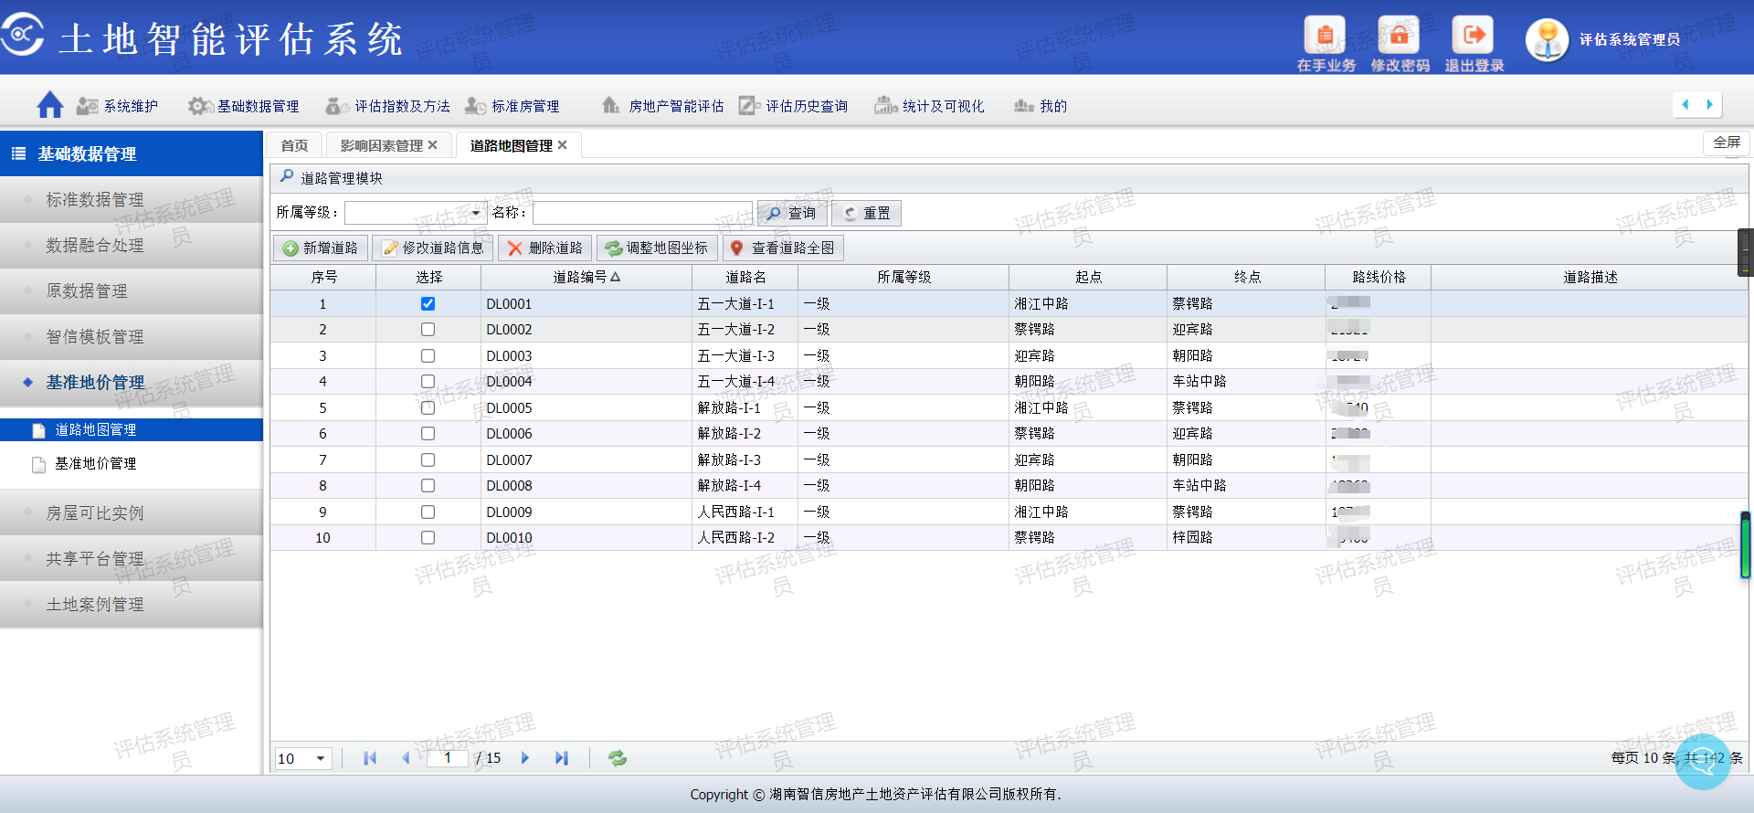Open 房地产智能评估 menu
The image size is (1754, 813).
pos(662,106)
